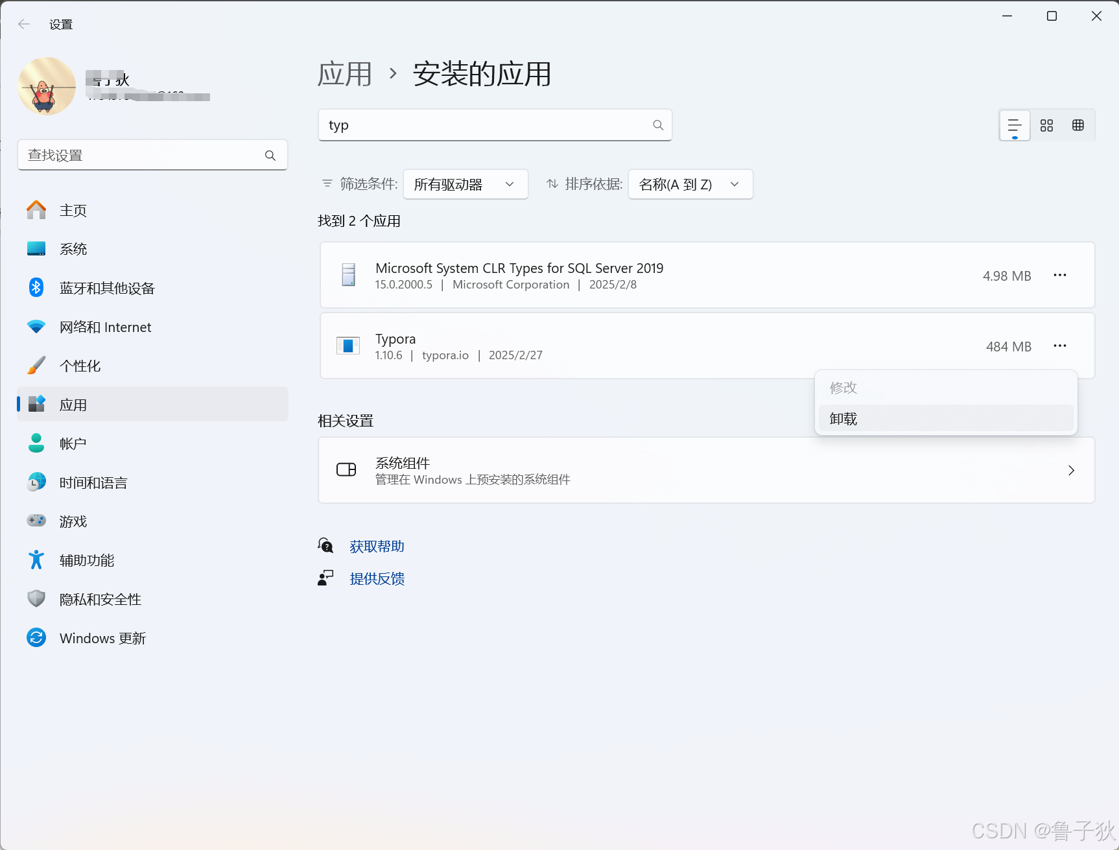
Task: Click the Microsoft System CLR Types app name
Action: pos(519,268)
